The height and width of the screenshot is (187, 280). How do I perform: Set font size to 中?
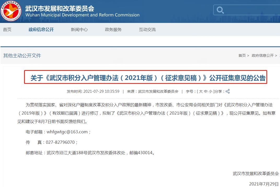[205, 91]
